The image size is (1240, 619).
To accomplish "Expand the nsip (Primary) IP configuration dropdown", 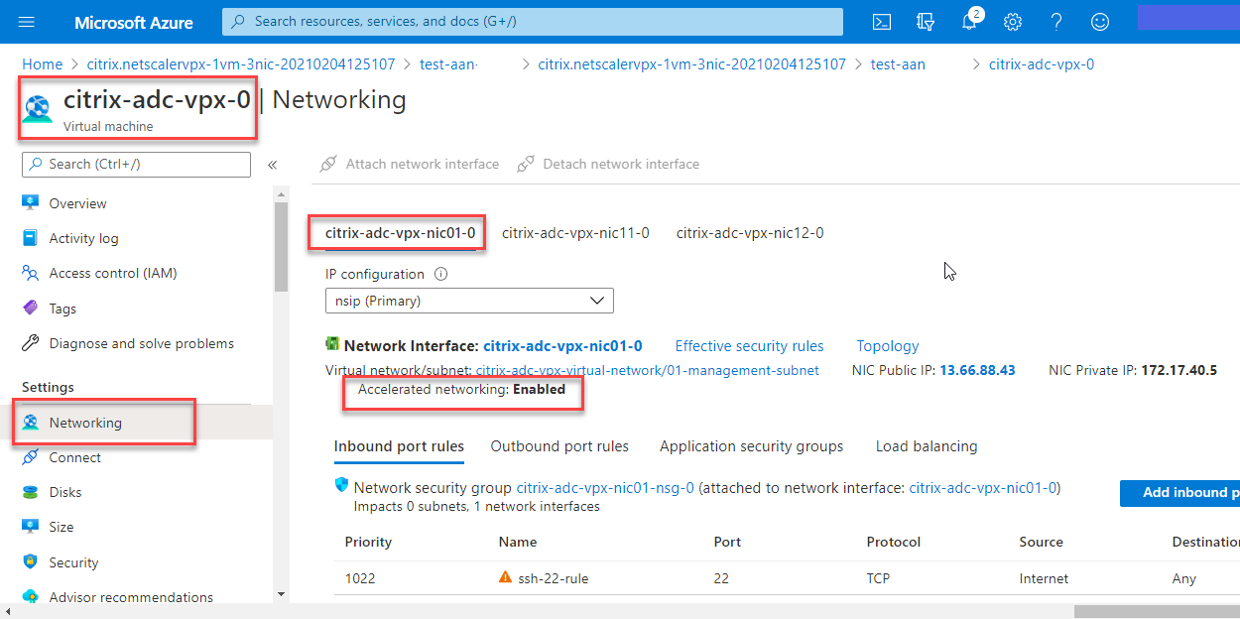I will click(469, 301).
